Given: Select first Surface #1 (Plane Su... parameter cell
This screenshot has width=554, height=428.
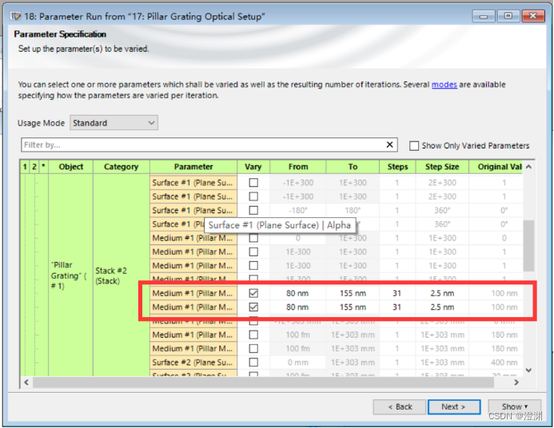Looking at the screenshot, I should (x=193, y=182).
